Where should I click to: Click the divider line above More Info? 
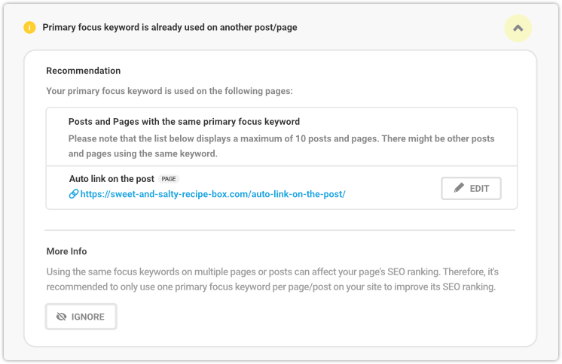pos(279,230)
